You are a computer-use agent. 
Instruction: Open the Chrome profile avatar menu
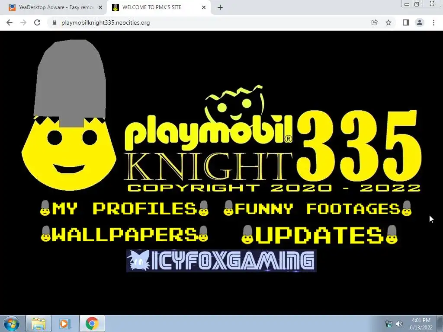[420, 22]
